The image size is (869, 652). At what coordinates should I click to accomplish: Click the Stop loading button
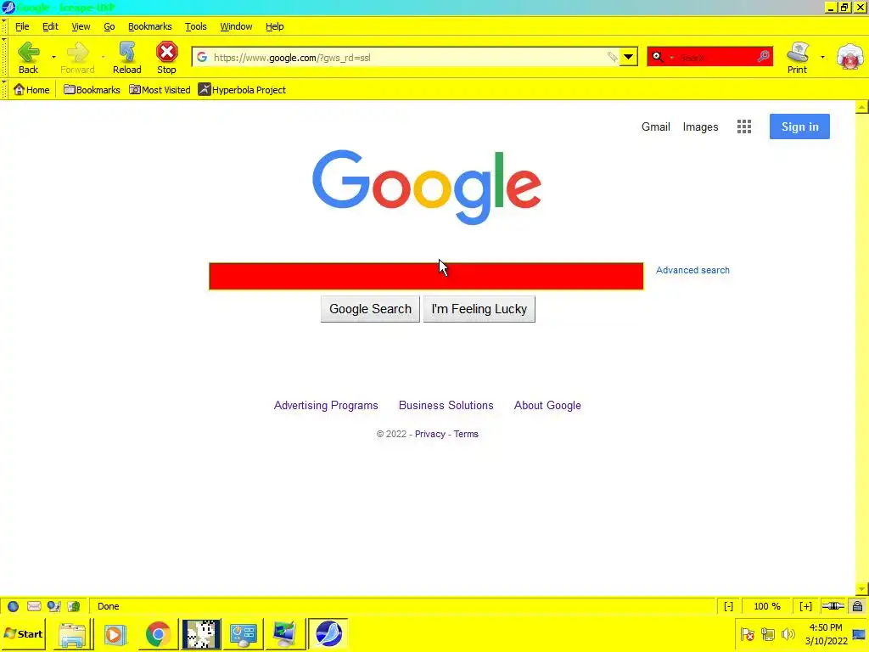click(x=166, y=57)
